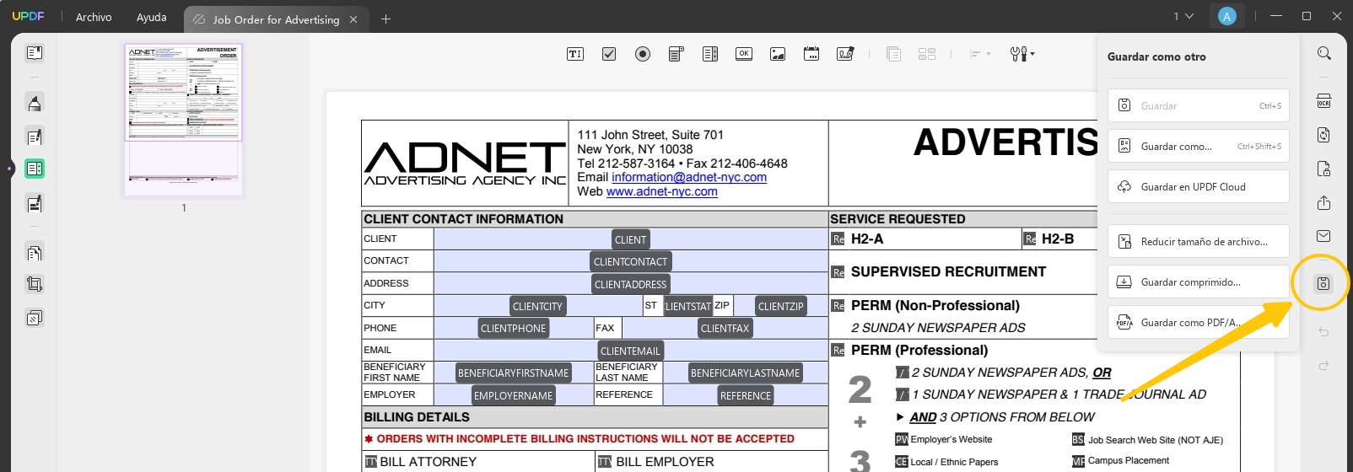Open the Reader mode from left sidebar

point(35,53)
